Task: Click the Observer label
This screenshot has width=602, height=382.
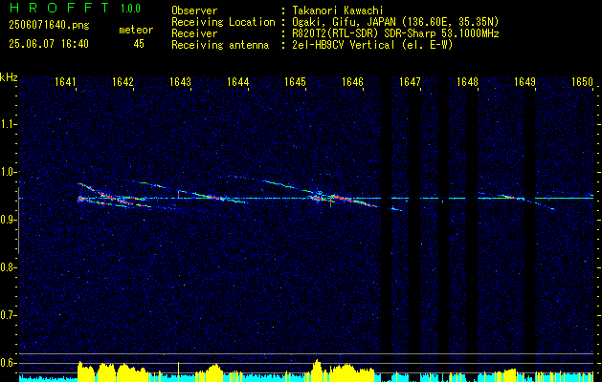Action: 194,11
